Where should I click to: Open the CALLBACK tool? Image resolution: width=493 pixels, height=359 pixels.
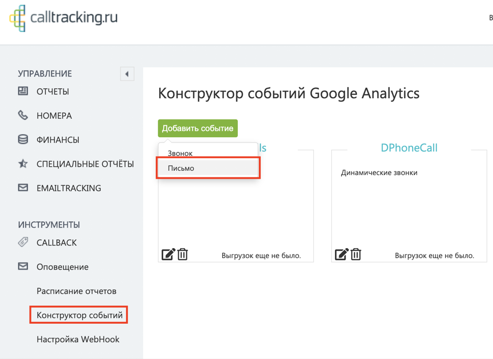click(x=57, y=243)
